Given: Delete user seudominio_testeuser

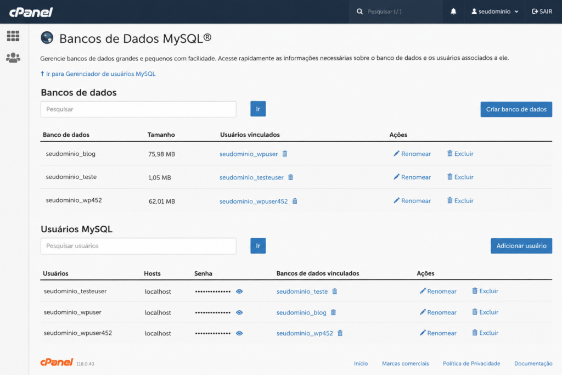Looking at the screenshot, I should 485,291.
